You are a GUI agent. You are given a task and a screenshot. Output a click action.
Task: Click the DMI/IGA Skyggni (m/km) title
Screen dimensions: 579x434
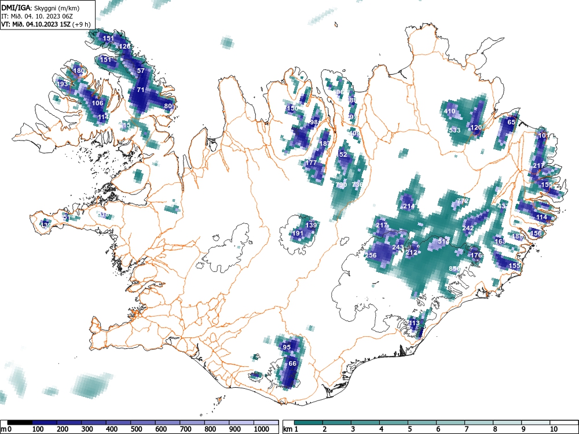pyautogui.click(x=41, y=8)
